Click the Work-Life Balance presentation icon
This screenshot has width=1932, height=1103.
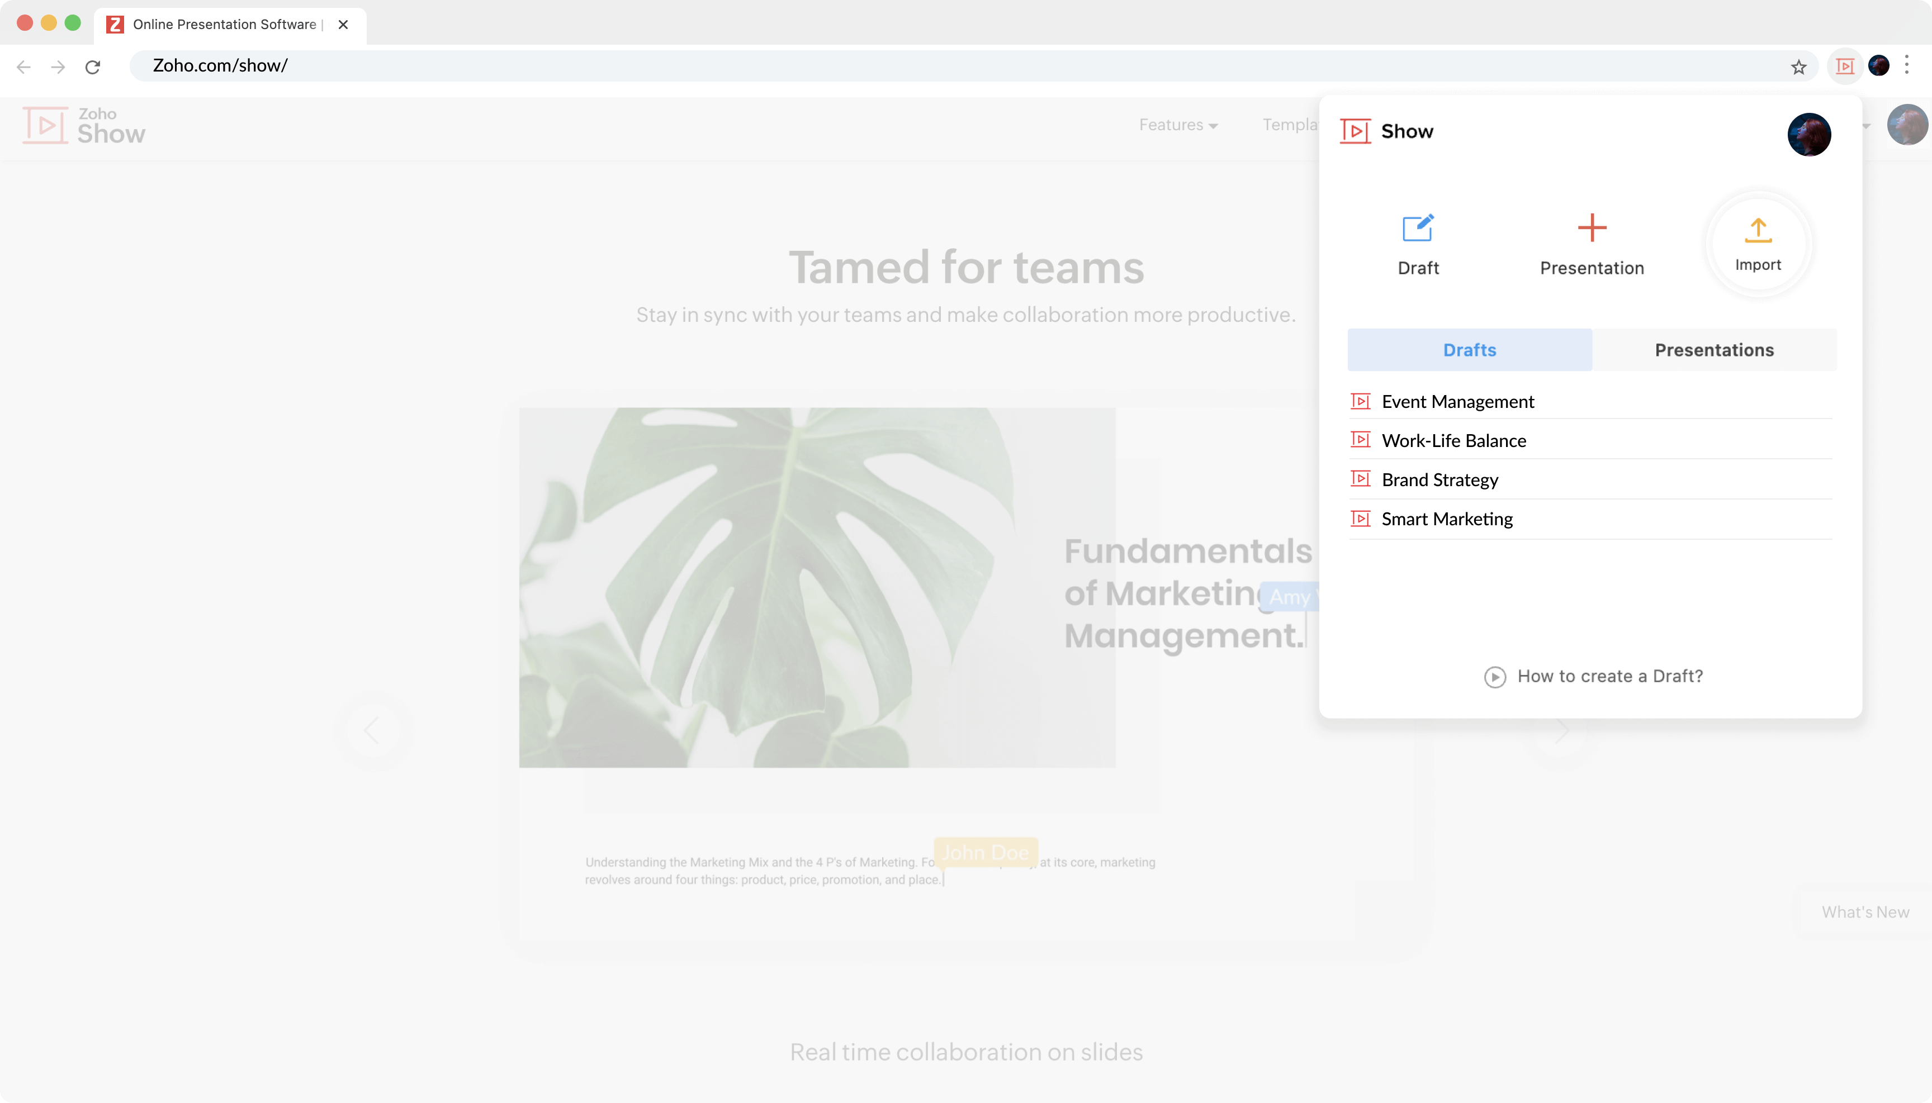pyautogui.click(x=1361, y=440)
